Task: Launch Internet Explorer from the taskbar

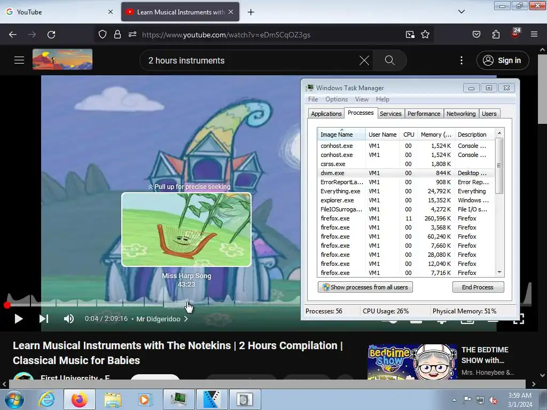Action: point(47,399)
